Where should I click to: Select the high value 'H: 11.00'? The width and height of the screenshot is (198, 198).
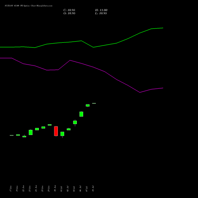coord(101,10)
